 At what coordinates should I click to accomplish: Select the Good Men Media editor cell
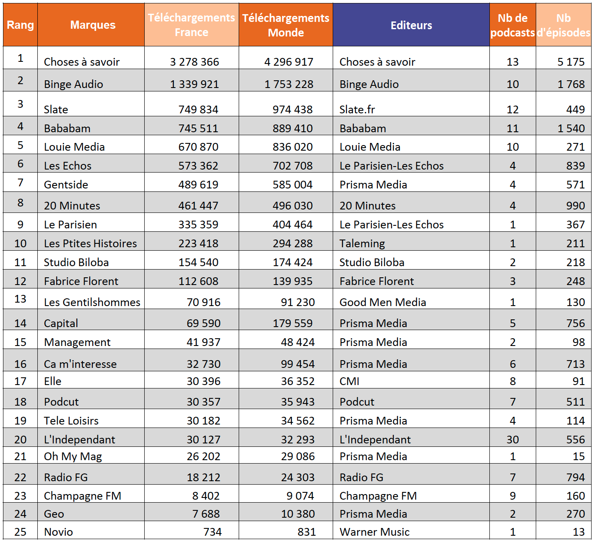pyautogui.click(x=382, y=302)
